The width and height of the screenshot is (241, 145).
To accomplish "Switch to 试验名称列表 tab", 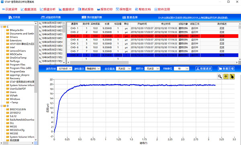I will coord(51,17).
